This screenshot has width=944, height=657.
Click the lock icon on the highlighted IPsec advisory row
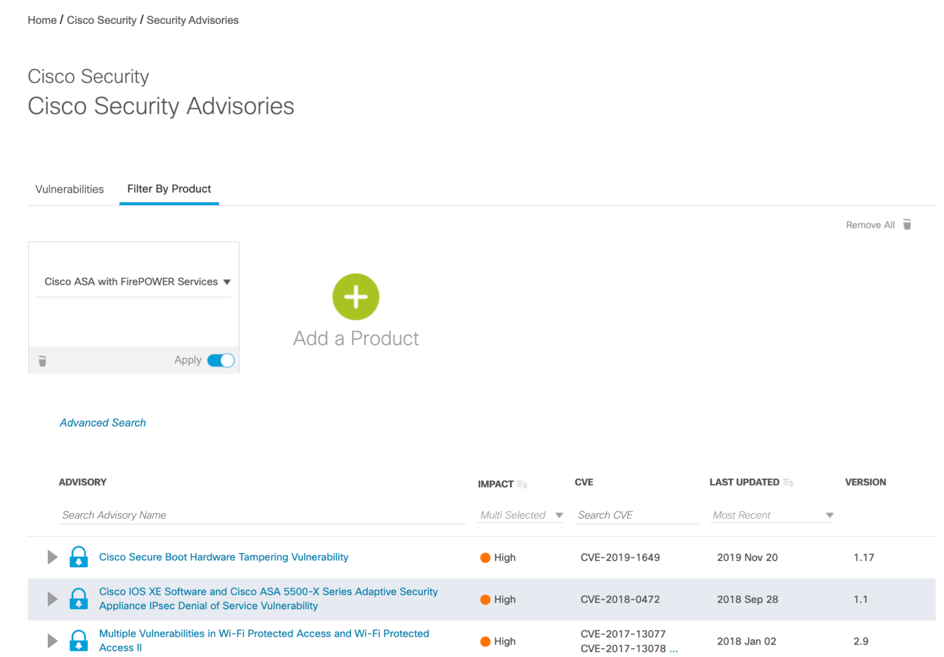[x=78, y=599]
